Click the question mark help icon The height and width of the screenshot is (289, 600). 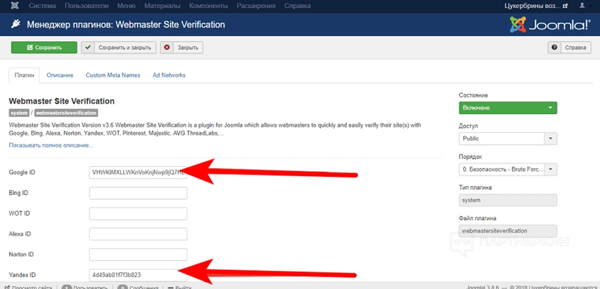(554, 48)
